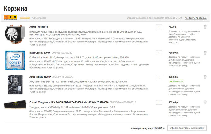Click the ATX Intel Z370 chipset specification line
This screenshot has width=211, height=134.
[x=79, y=82]
